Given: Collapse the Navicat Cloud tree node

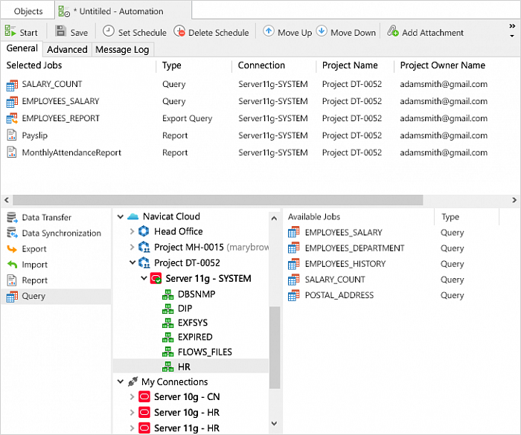Looking at the screenshot, I should [121, 217].
